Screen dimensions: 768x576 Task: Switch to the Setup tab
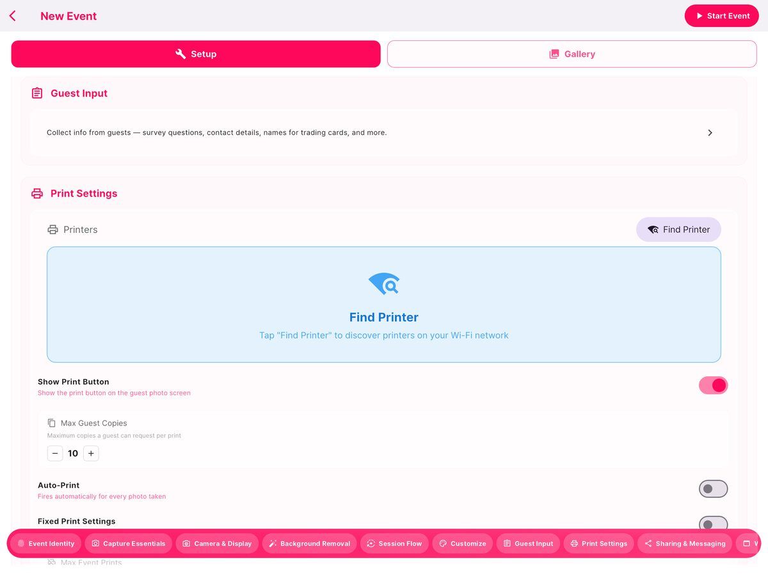pos(196,54)
